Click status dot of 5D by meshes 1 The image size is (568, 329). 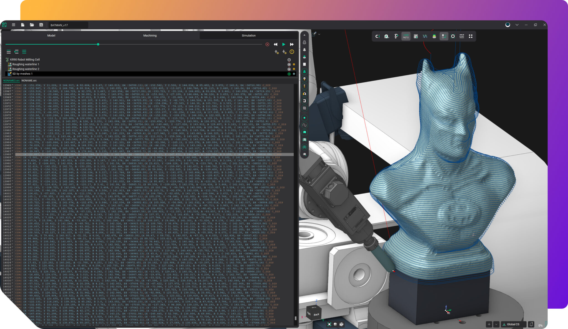pyautogui.click(x=294, y=74)
